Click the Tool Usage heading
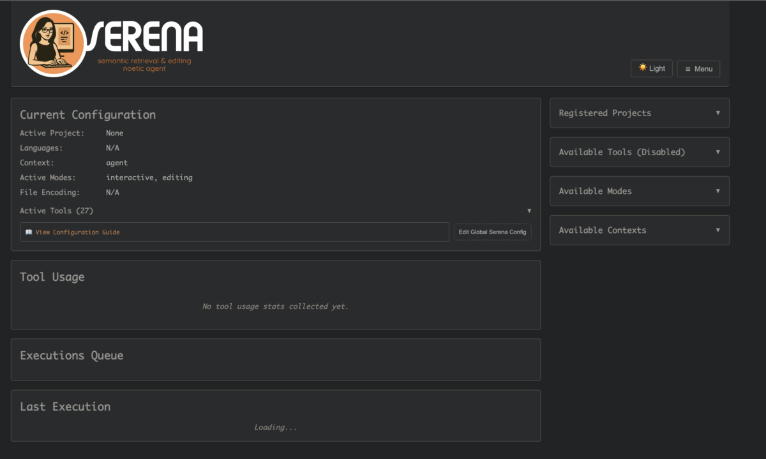This screenshot has width=766, height=459. [x=52, y=277]
